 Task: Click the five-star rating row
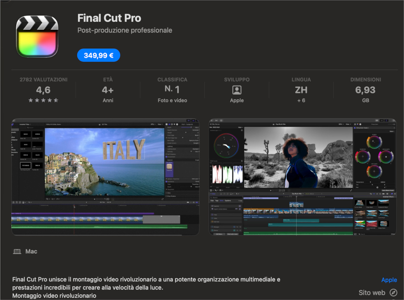pyautogui.click(x=43, y=100)
